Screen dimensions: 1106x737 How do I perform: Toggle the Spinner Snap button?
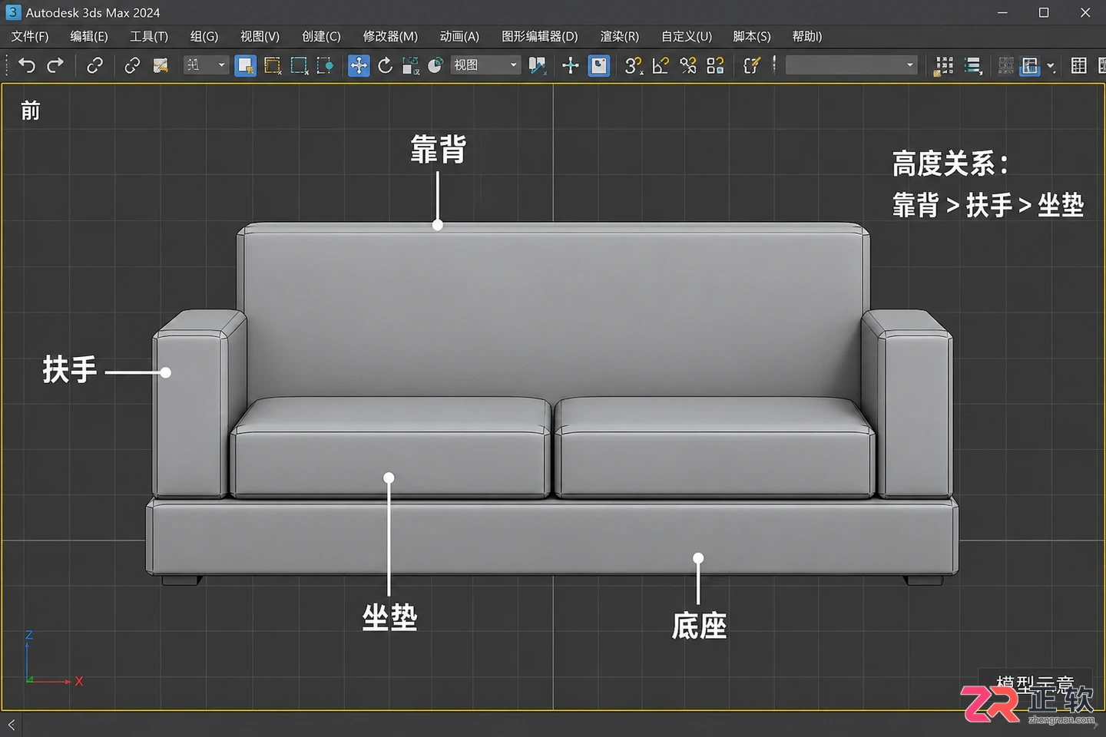click(715, 65)
